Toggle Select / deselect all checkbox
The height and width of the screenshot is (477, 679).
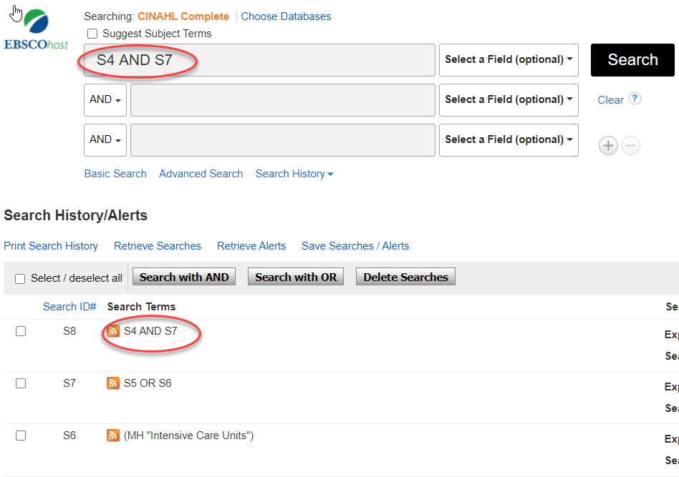20,279
